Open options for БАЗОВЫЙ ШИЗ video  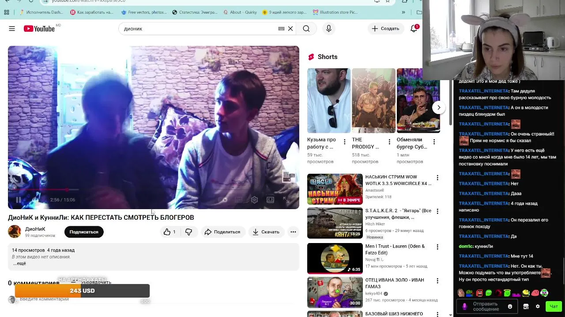(x=437, y=314)
